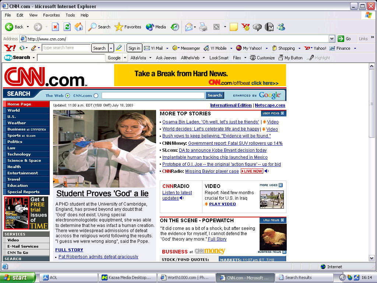377x283 pixels.
Task: Select The Web radio button
Action: pyautogui.click(x=68, y=95)
